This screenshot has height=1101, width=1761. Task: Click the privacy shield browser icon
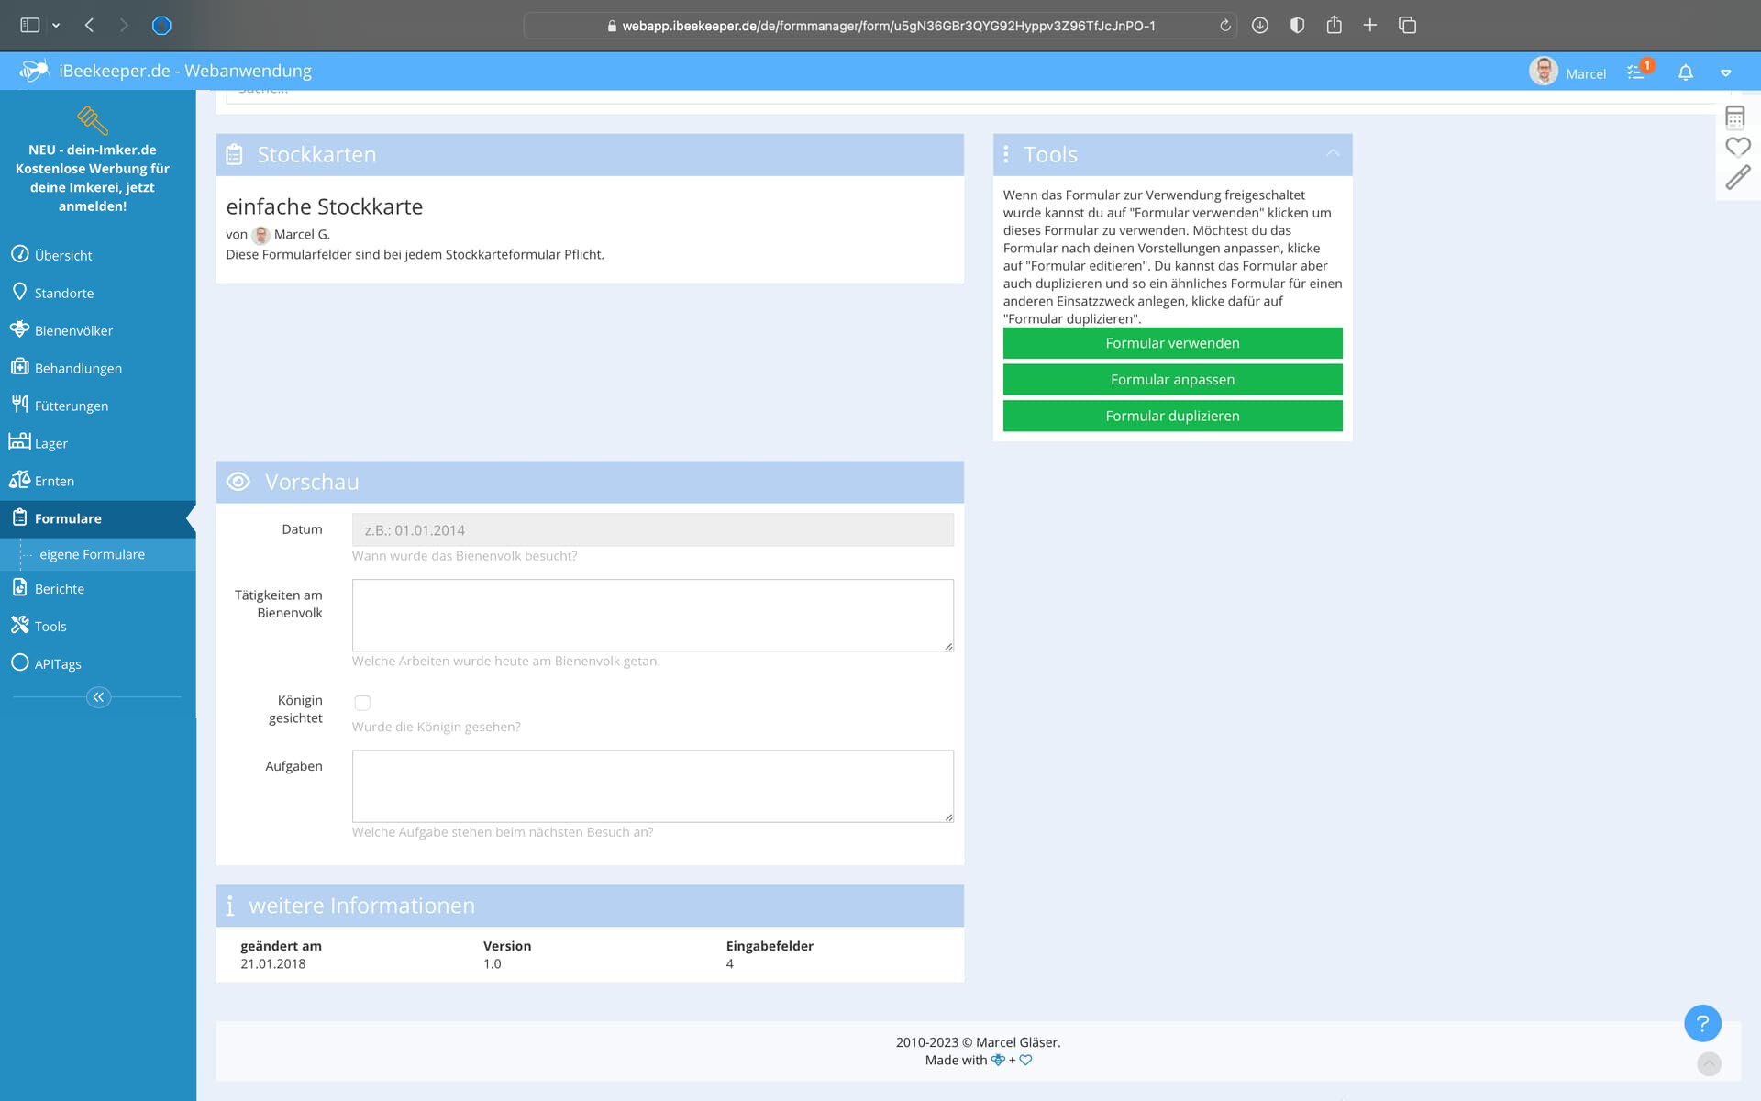[x=1297, y=26]
